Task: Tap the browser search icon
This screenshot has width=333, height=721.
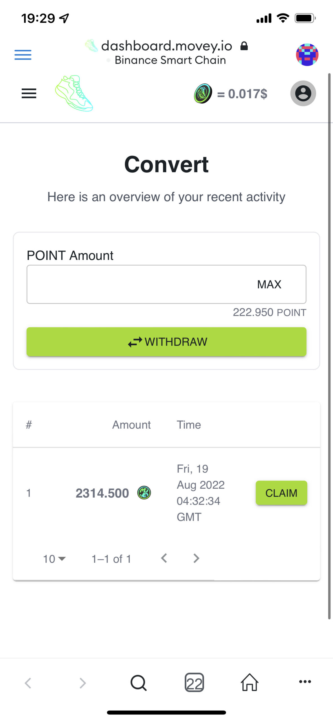Action: 138,682
